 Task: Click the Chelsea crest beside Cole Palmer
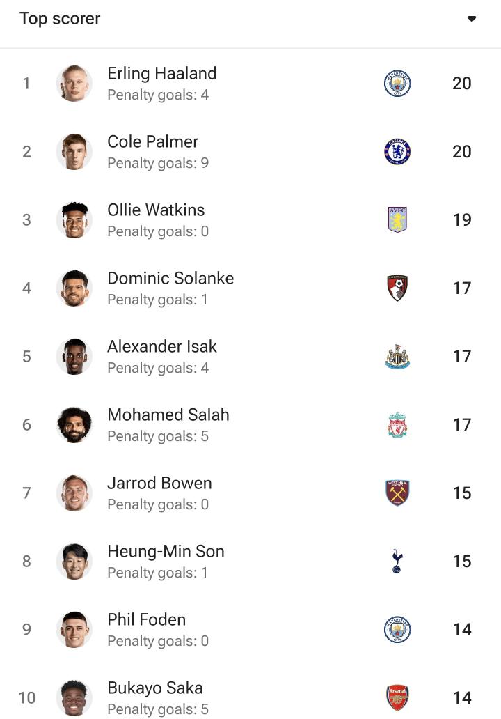point(397,152)
